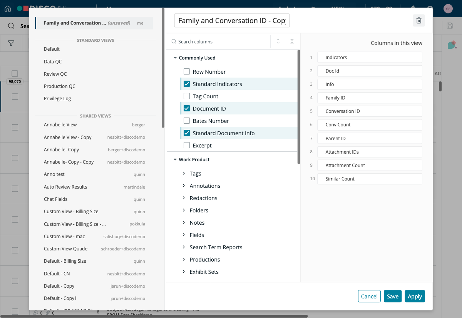Tick the select-all checkbox in the results header
This screenshot has width=462, height=318.
15,73
